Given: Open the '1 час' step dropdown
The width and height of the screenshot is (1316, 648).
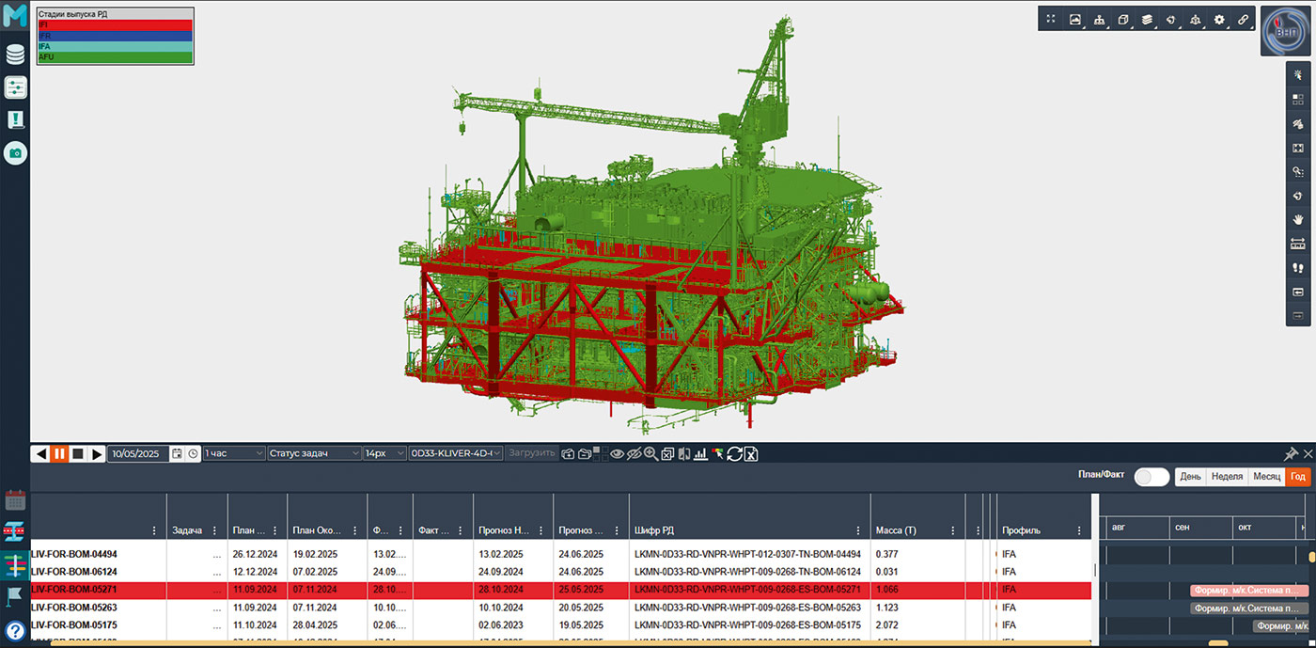Looking at the screenshot, I should tap(234, 453).
